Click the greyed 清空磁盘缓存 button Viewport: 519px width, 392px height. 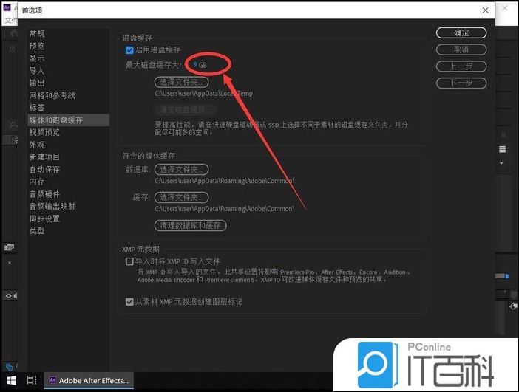(186, 110)
